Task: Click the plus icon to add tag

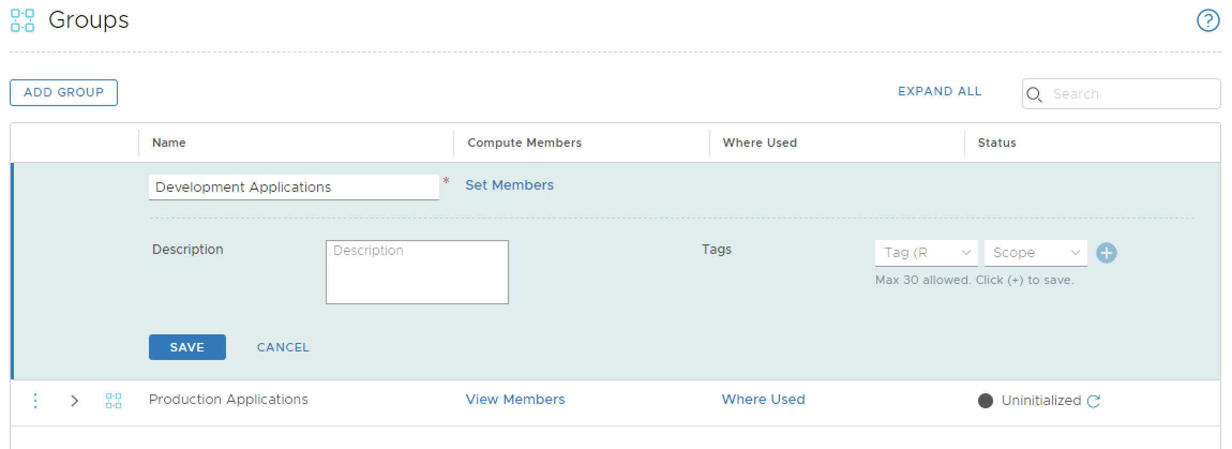Action: click(x=1106, y=253)
